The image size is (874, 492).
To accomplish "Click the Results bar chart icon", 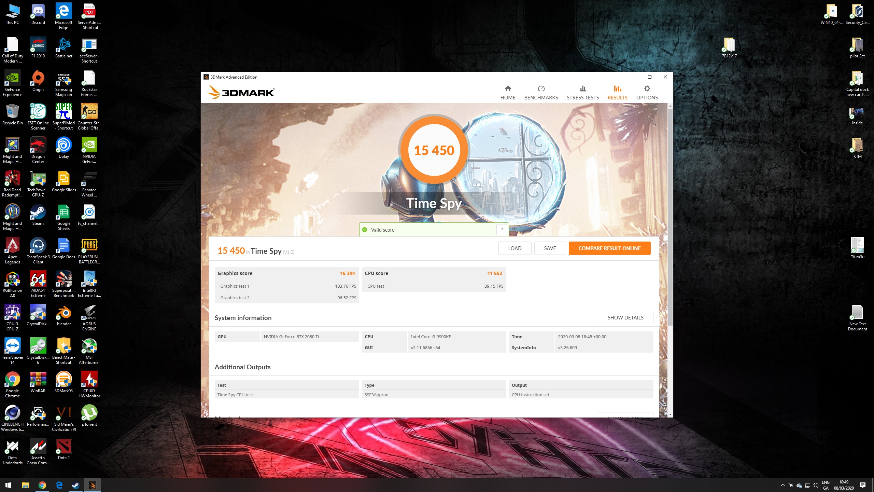I will [617, 89].
